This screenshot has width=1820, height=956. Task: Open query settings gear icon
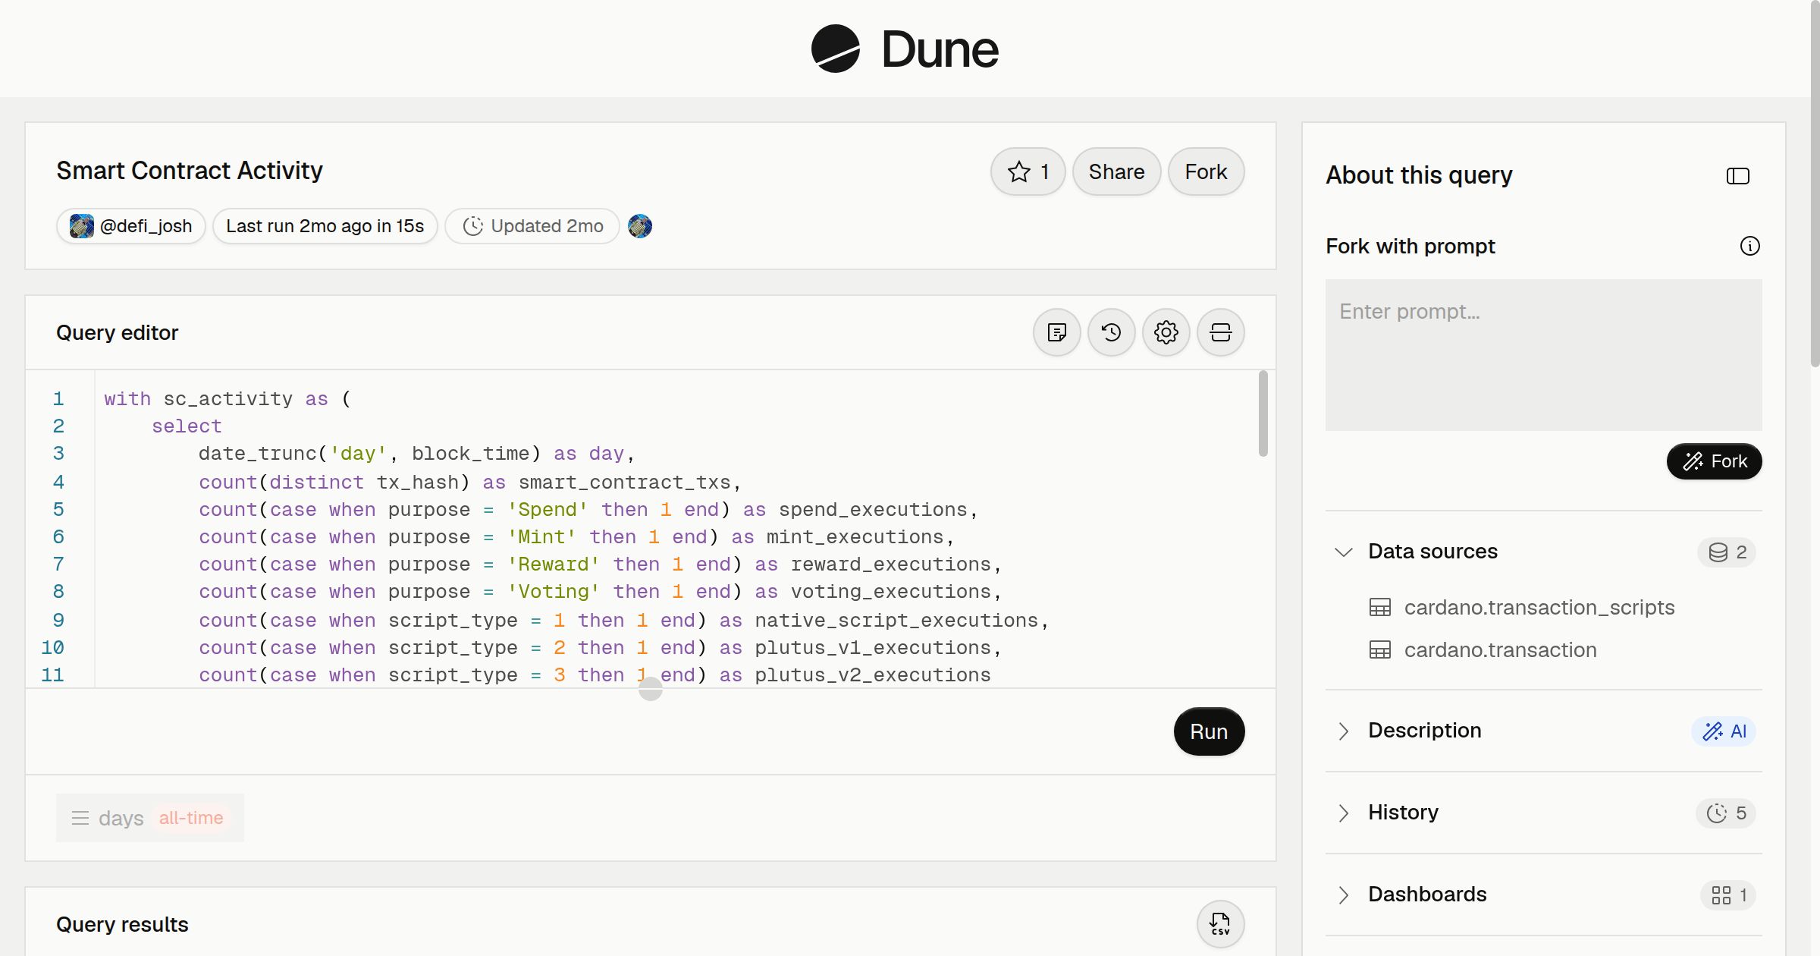click(1166, 332)
